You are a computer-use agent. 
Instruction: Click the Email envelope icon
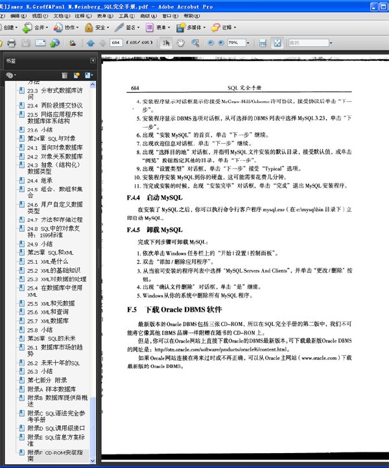click(x=40, y=43)
